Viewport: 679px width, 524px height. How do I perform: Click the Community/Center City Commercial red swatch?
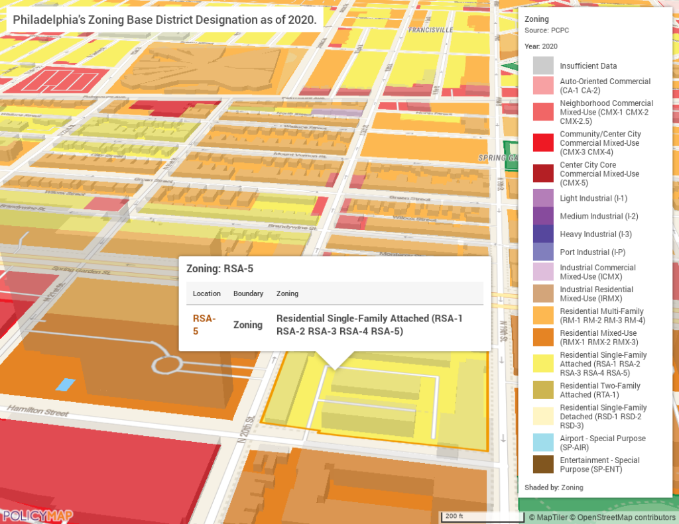543,143
